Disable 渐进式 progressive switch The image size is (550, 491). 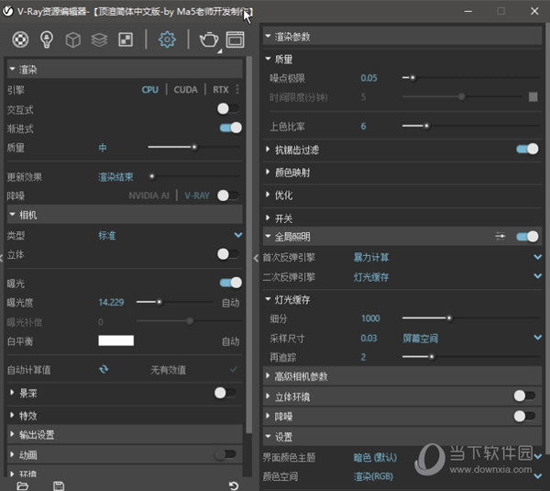[x=230, y=128]
